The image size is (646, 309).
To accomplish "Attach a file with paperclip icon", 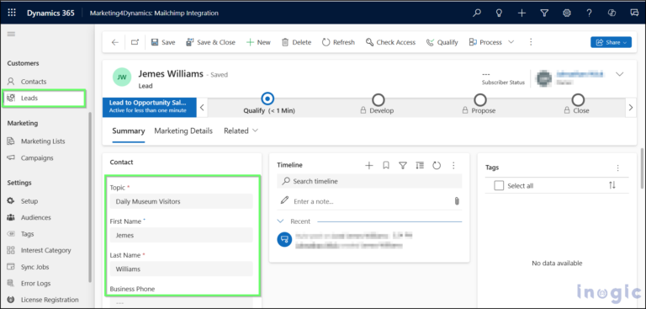I will pos(457,201).
